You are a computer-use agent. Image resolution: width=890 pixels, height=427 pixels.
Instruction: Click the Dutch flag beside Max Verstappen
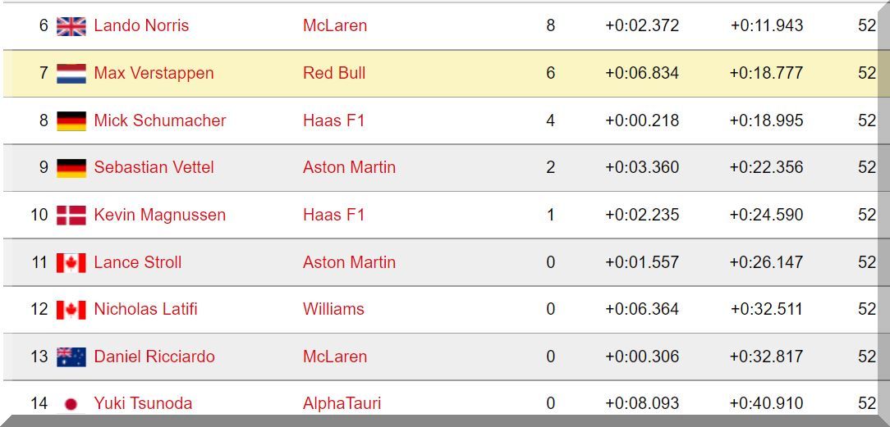(71, 74)
